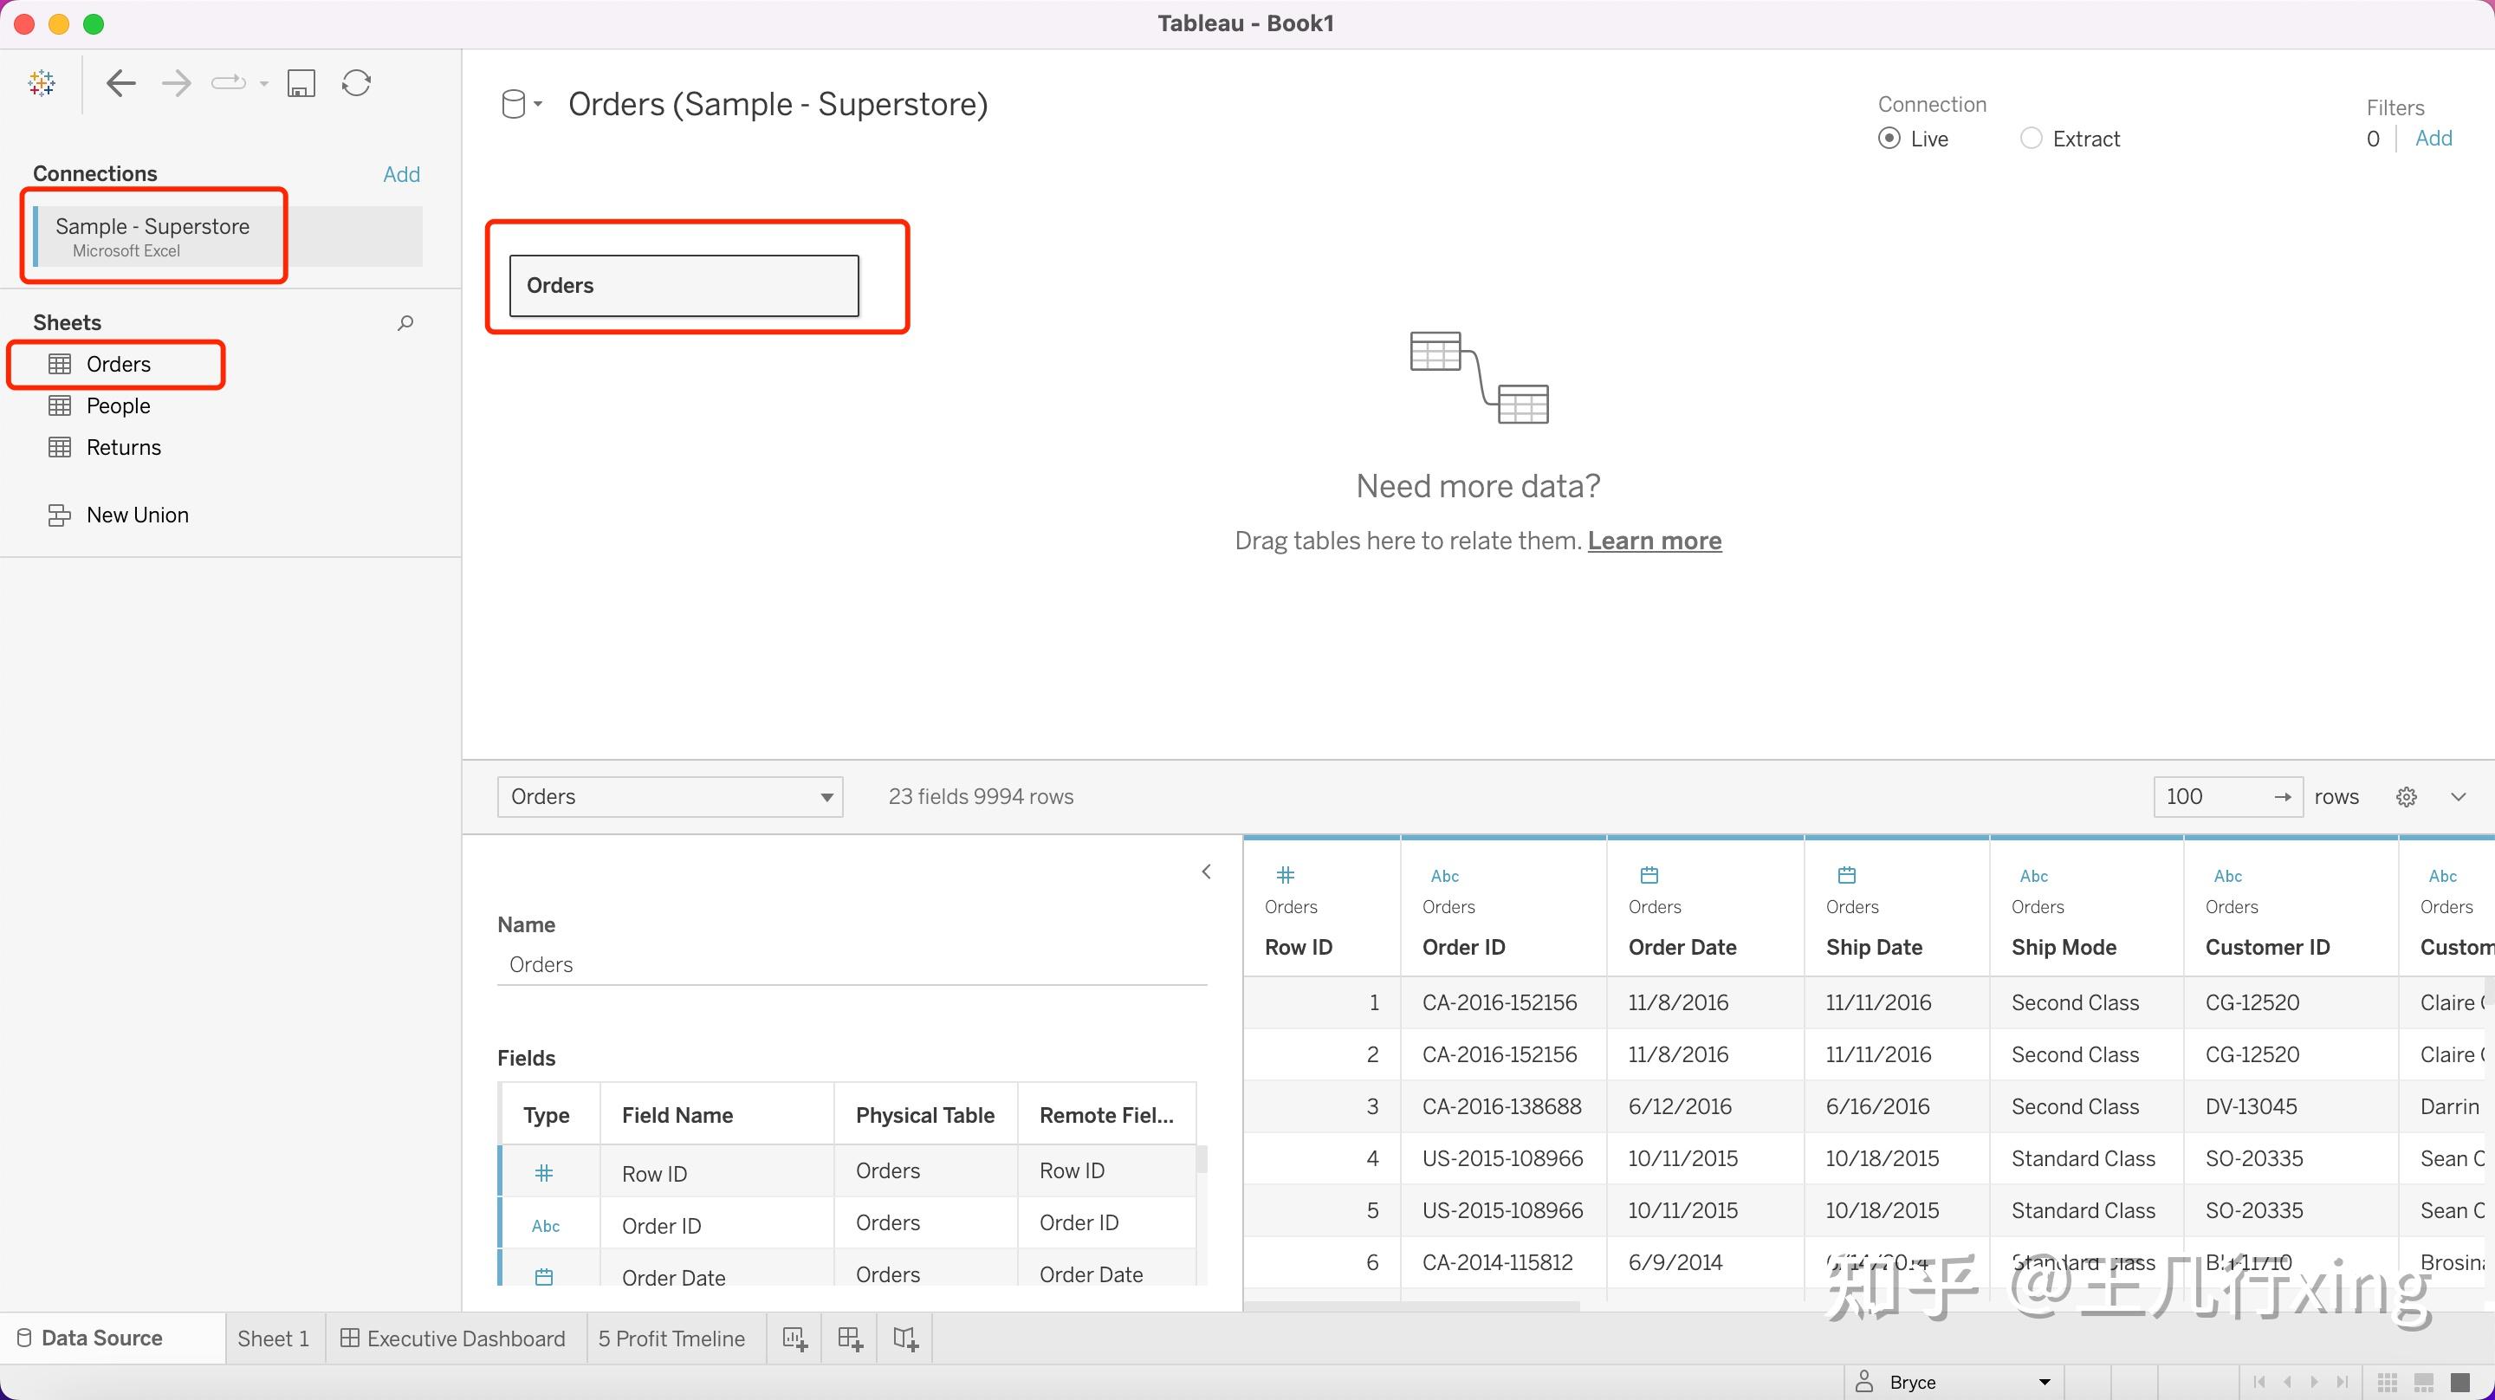Select the Extract connection radio button

click(2031, 139)
